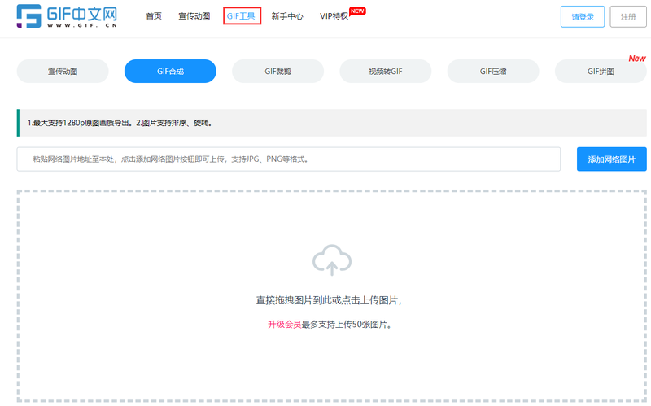This screenshot has height=406, width=651.
Task: Open the VIP特权 menu item
Action: pos(334,16)
